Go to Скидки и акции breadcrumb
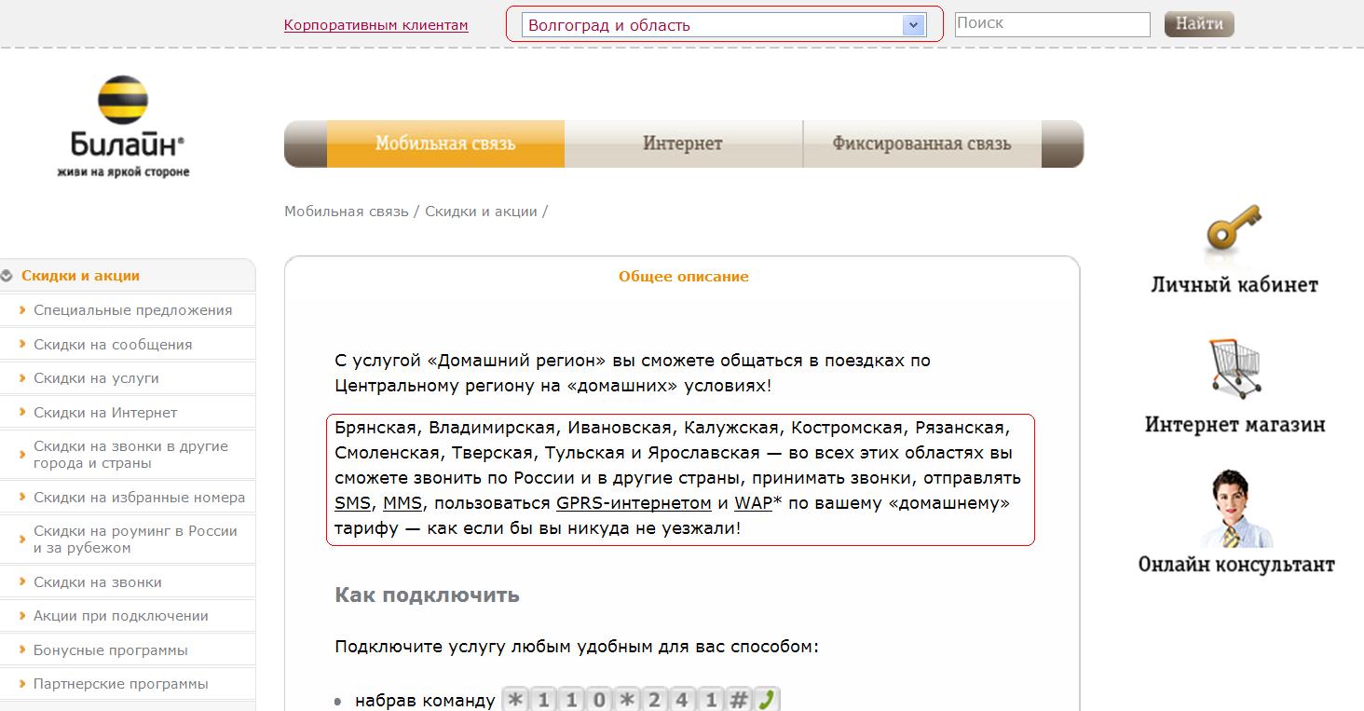 (481, 212)
